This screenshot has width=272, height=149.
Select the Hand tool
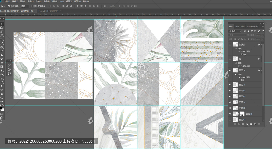[x=2, y=94]
